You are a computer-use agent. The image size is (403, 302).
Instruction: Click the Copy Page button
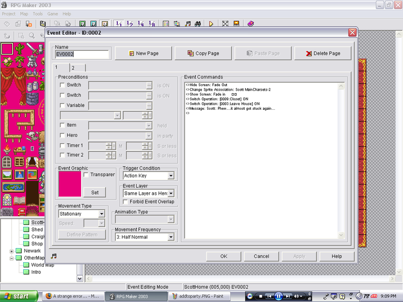pyautogui.click(x=204, y=53)
